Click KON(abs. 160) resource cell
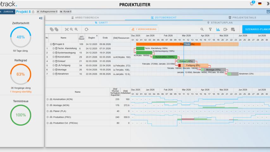 [122, 57]
